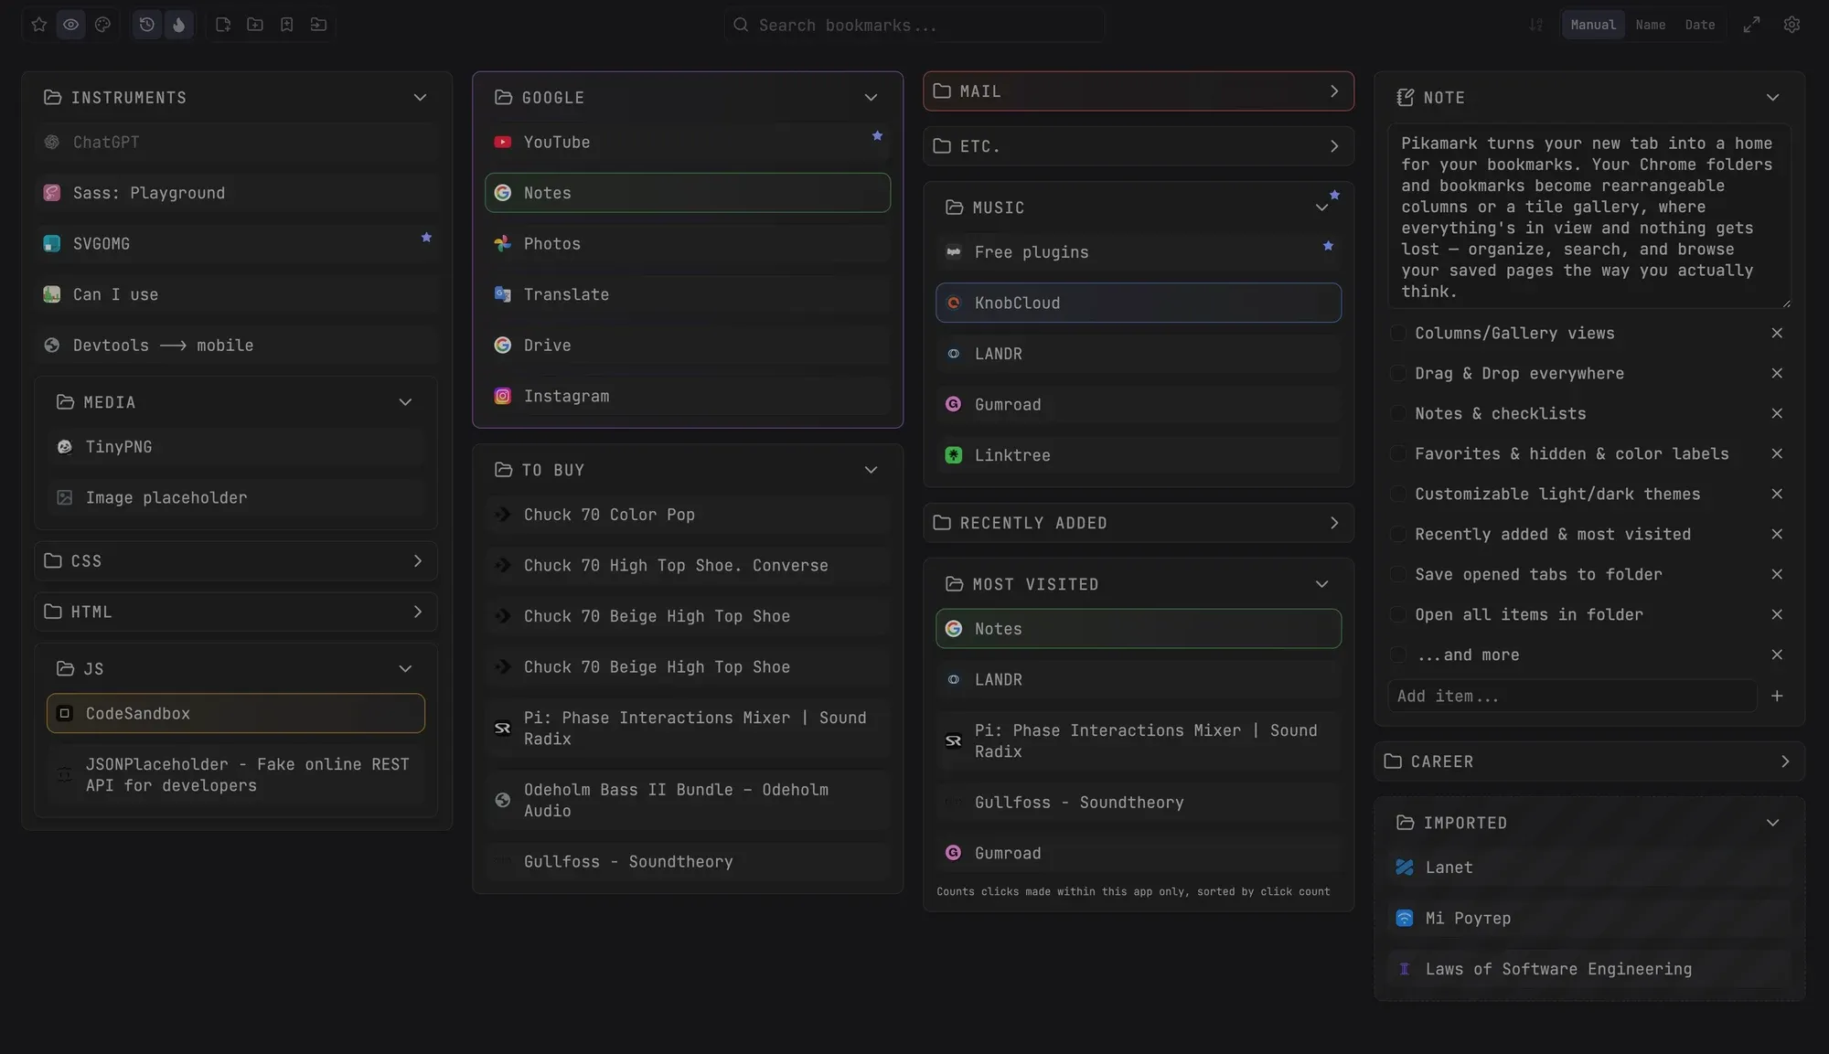Collapse the INSTRUMENTS folder chevron
The height and width of the screenshot is (1054, 1829).
(x=420, y=98)
